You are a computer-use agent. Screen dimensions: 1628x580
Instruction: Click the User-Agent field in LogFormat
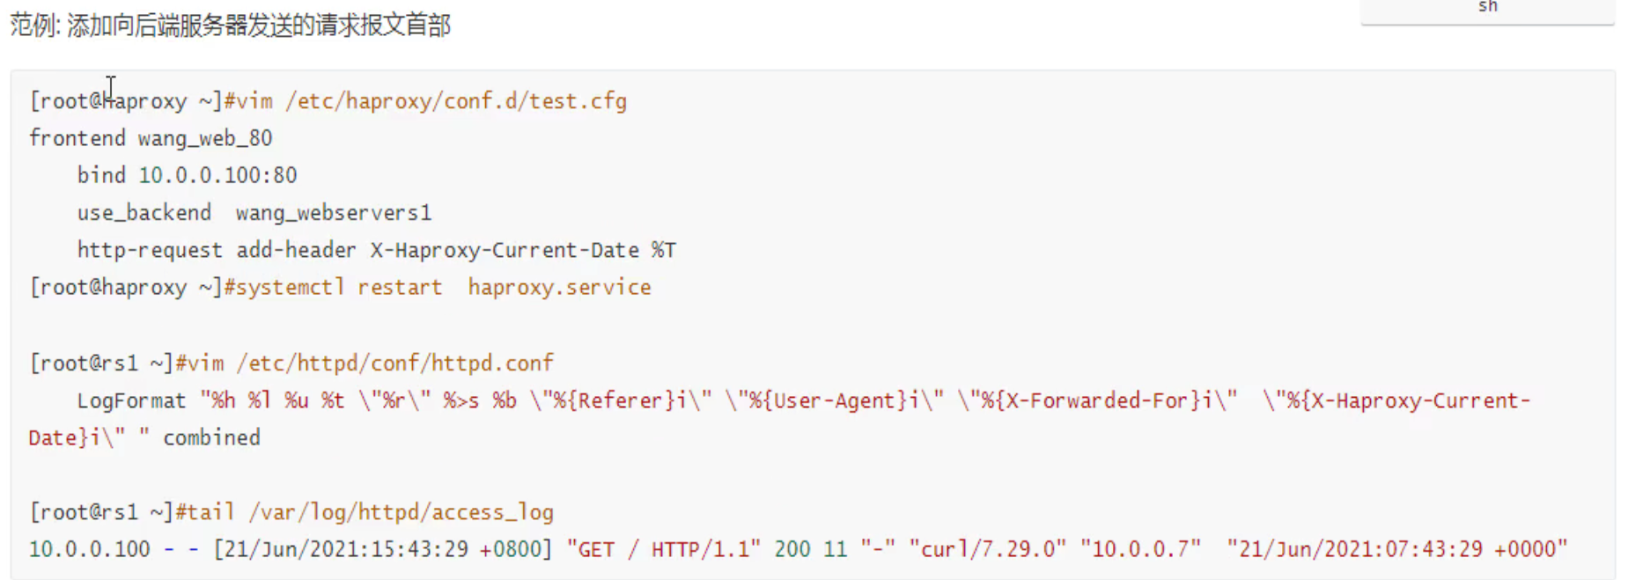coord(833,401)
